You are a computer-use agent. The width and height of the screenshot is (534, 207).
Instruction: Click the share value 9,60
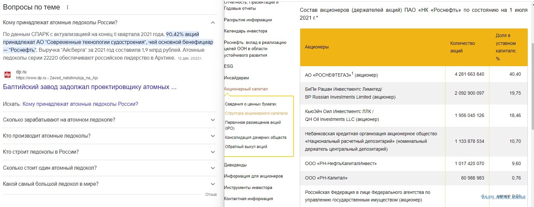516,164
